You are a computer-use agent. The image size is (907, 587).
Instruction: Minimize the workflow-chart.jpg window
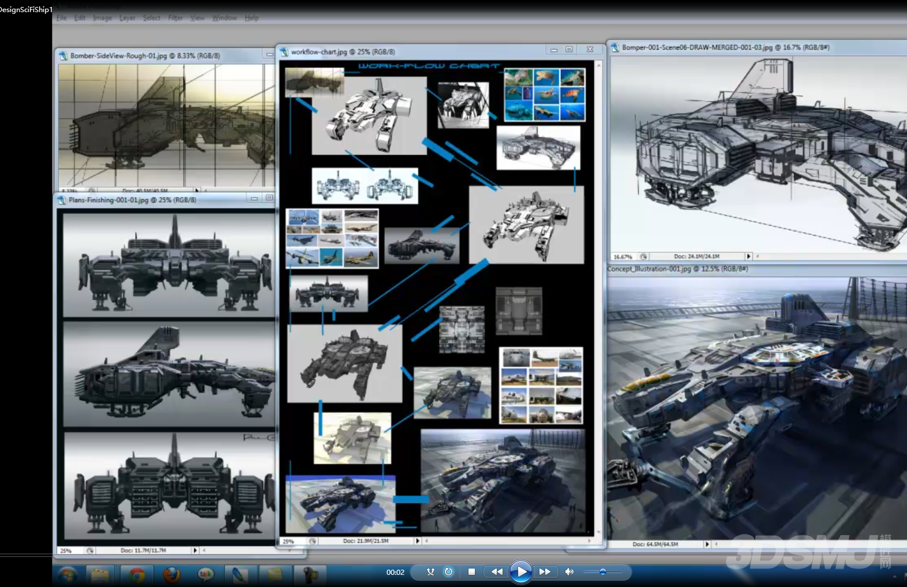coord(554,50)
